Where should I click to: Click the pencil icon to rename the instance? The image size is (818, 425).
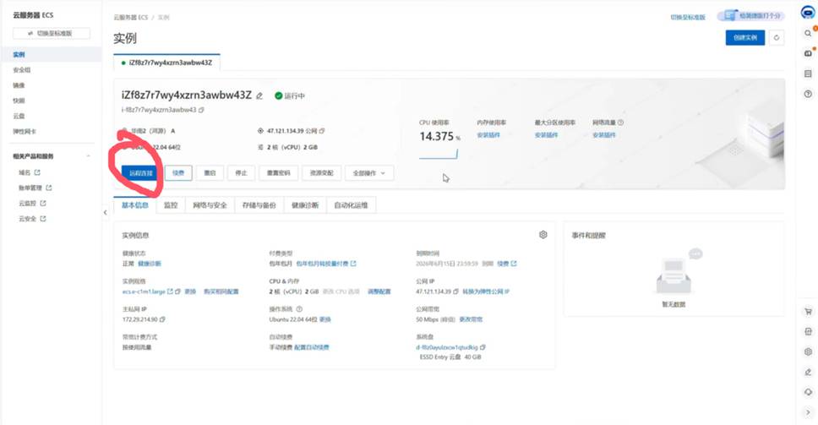click(259, 95)
